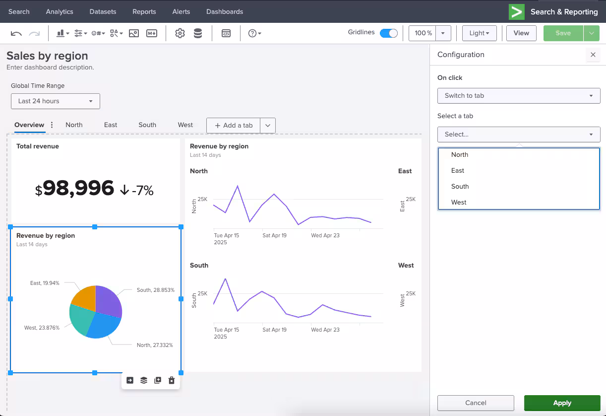This screenshot has width=606, height=416.
Task: Turn off the Gridlines toggle
Action: 388,33
